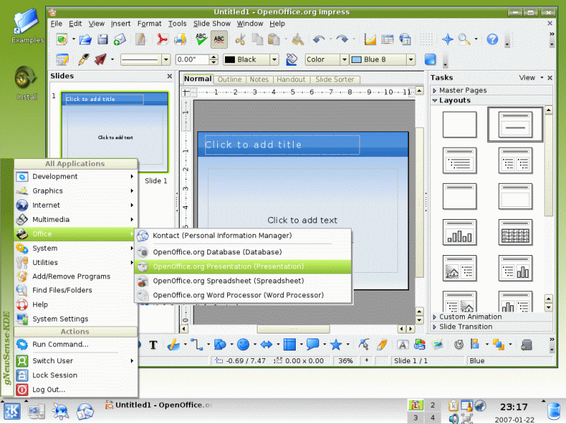566x424 pixels.
Task: Select the Stars shape tool
Action: click(x=335, y=345)
